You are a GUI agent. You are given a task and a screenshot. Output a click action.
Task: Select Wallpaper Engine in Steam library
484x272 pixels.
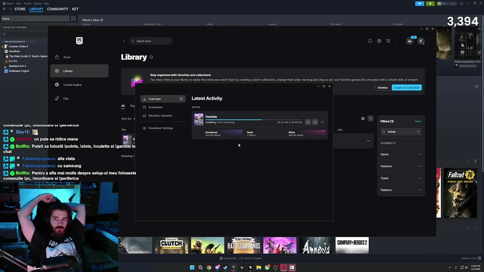tap(19, 71)
